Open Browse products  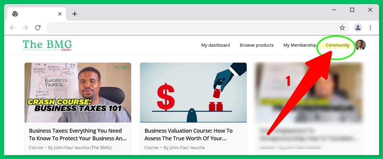pos(257,45)
